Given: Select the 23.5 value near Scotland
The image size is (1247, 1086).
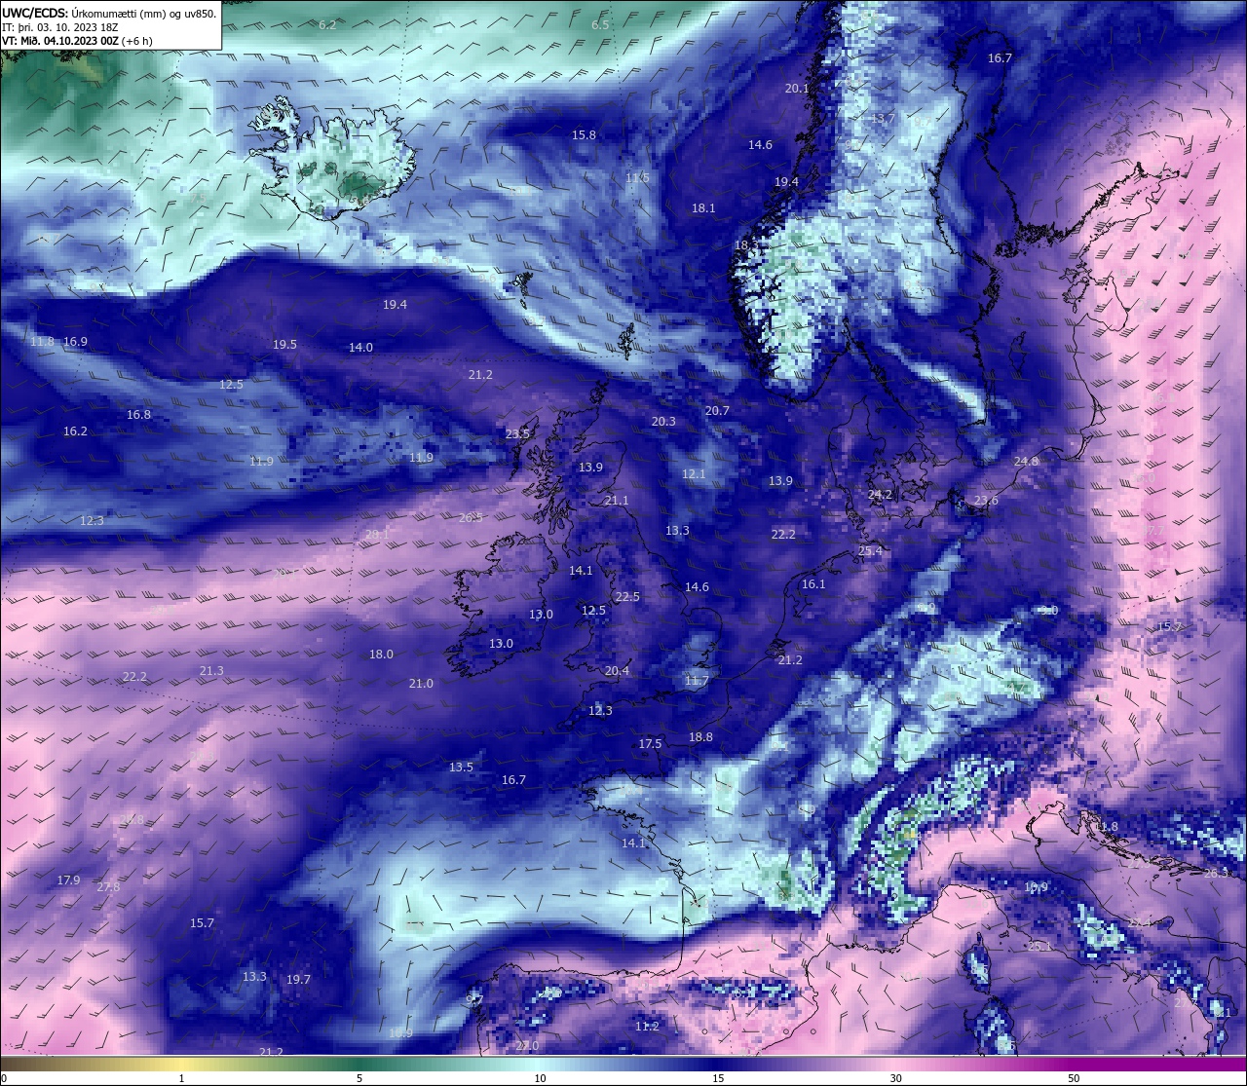Looking at the screenshot, I should [x=517, y=434].
